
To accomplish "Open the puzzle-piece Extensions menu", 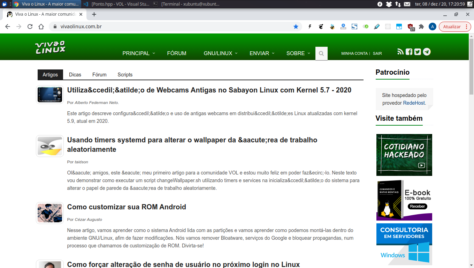I will tap(421, 27).
